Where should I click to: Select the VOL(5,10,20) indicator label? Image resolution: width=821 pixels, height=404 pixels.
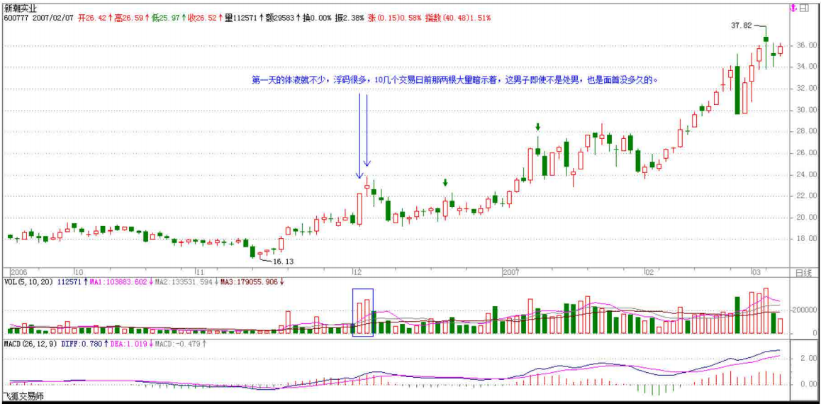[x=28, y=281]
